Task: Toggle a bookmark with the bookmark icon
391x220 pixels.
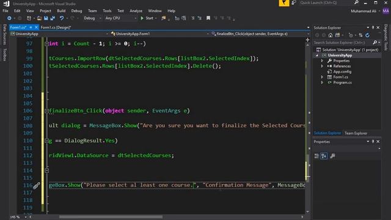Action: [208, 18]
